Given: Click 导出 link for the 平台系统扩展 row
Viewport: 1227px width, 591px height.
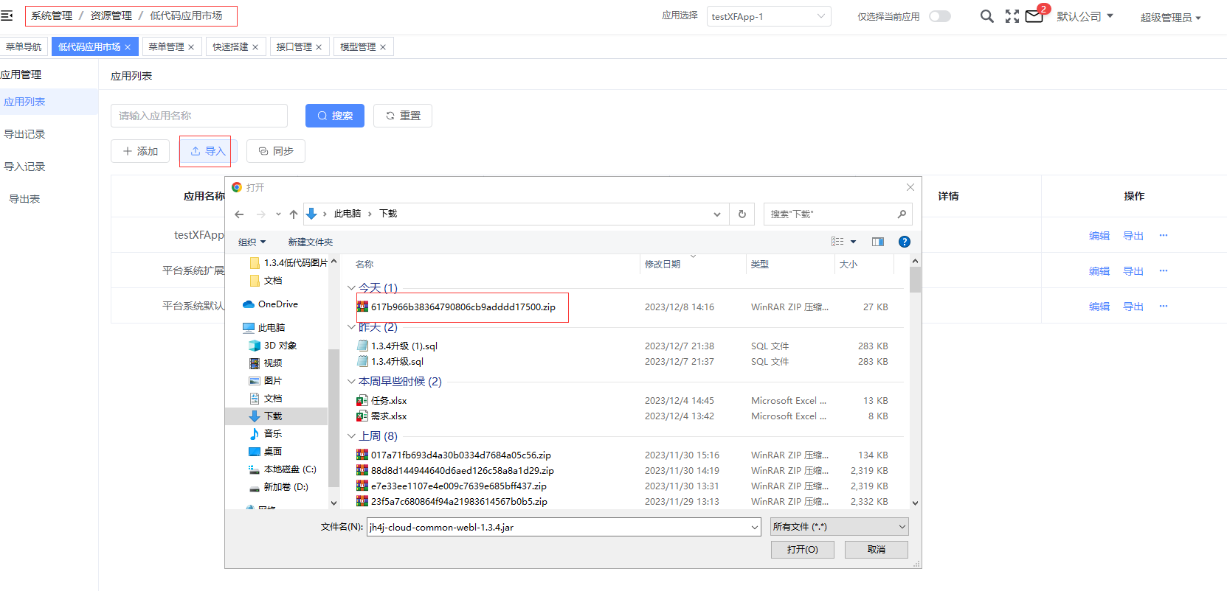Looking at the screenshot, I should [x=1133, y=271].
